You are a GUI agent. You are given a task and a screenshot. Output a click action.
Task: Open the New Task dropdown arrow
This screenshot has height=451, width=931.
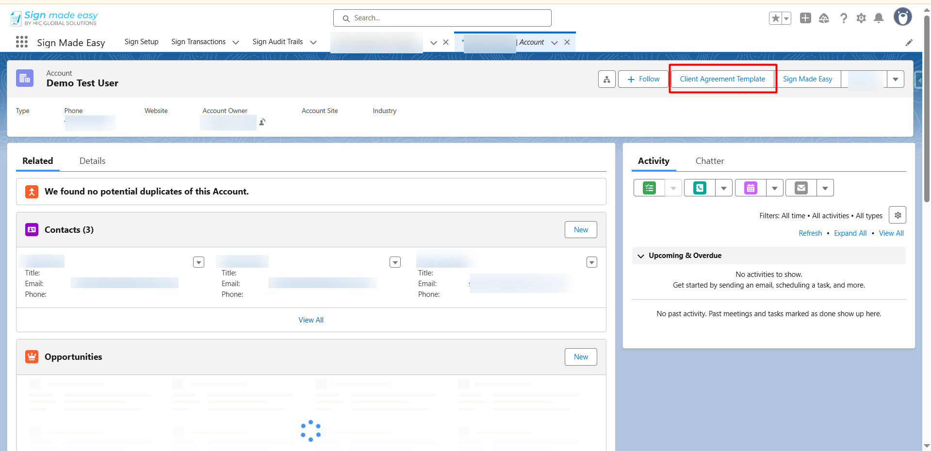673,188
